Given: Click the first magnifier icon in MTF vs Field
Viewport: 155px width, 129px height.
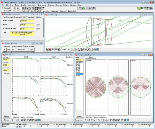Looking at the screenshot, I should pos(22,120).
